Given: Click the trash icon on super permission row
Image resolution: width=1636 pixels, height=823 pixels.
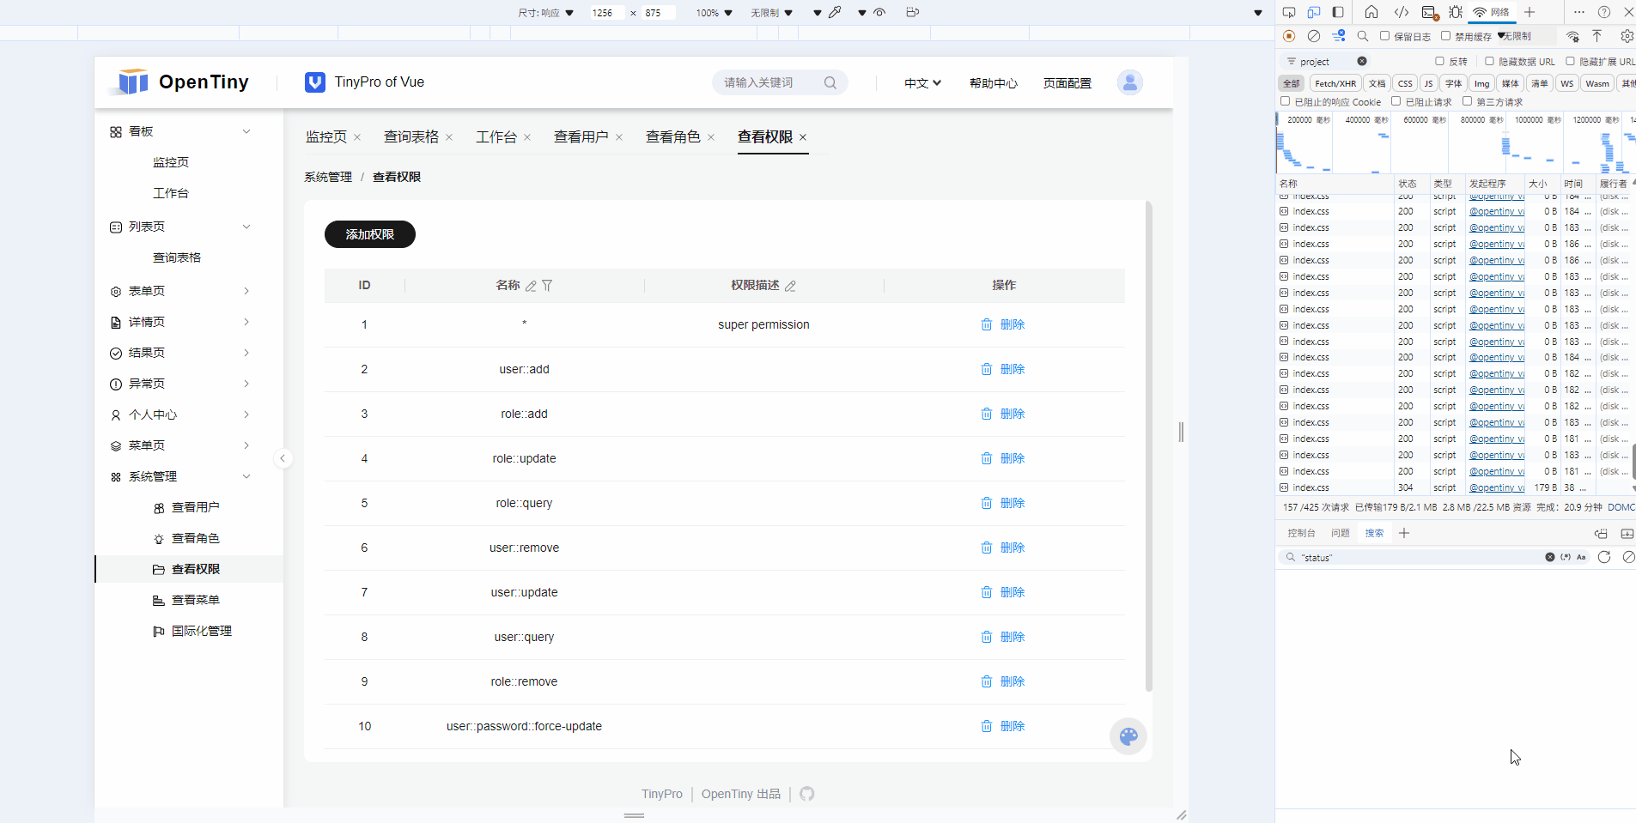Looking at the screenshot, I should pyautogui.click(x=985, y=324).
